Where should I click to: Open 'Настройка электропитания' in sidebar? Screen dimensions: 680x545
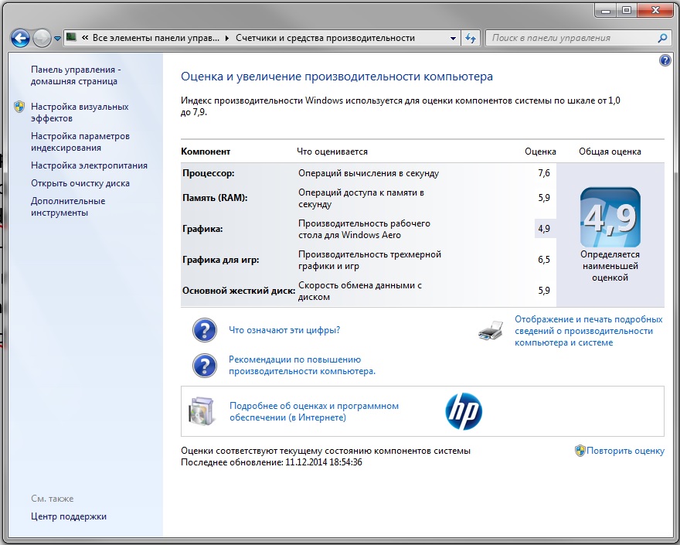(89, 165)
